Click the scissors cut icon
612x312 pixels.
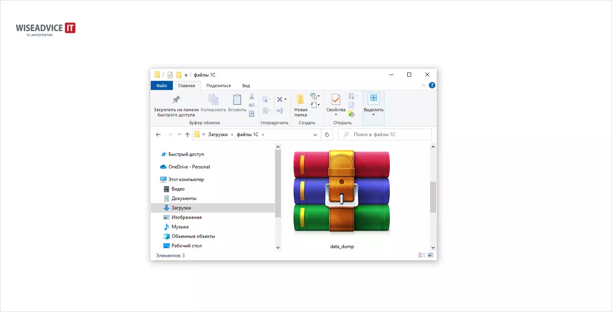tap(252, 97)
